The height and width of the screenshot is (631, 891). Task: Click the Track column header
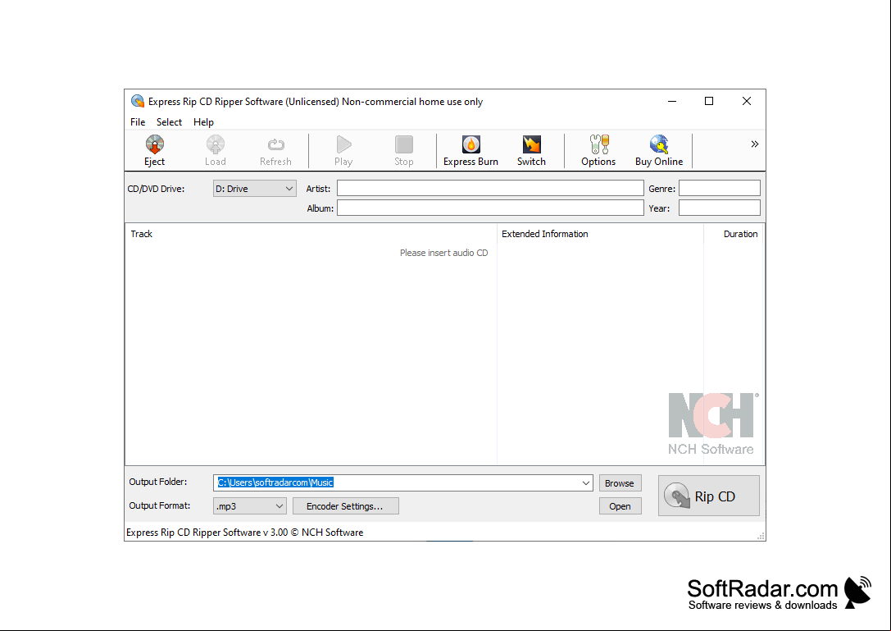click(311, 234)
